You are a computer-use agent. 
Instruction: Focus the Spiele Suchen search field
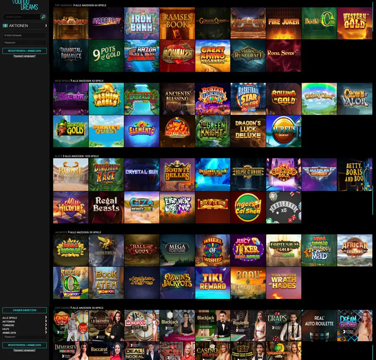tap(22, 17)
